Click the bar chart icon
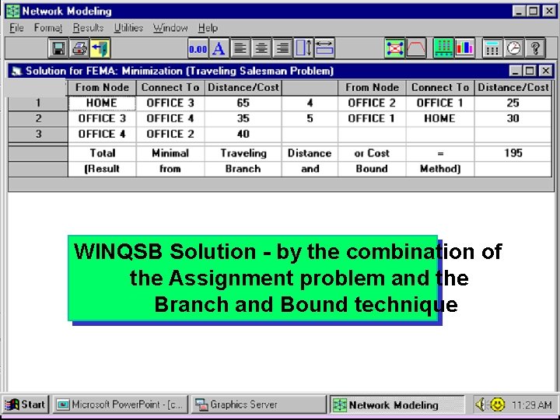 (464, 48)
